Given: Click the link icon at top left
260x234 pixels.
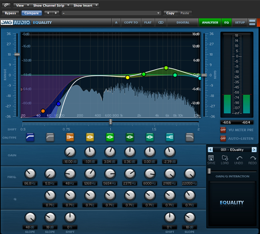Looking at the screenshot, I should (x=6, y=5).
